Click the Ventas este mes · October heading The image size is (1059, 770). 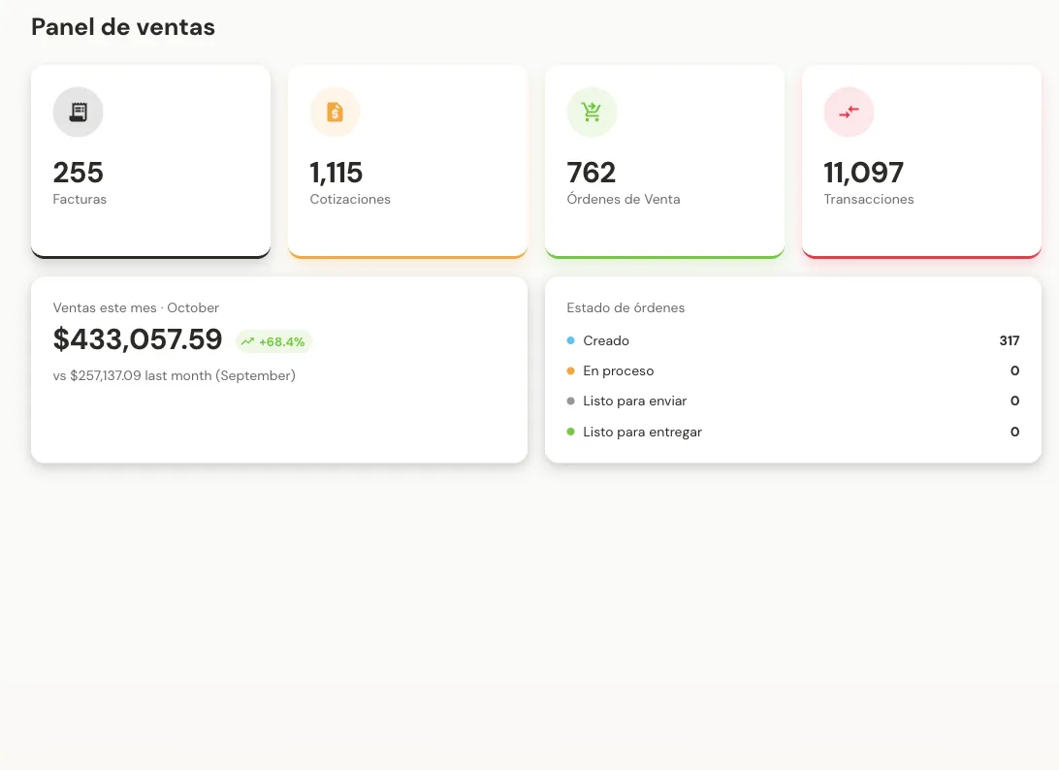pyautogui.click(x=136, y=308)
